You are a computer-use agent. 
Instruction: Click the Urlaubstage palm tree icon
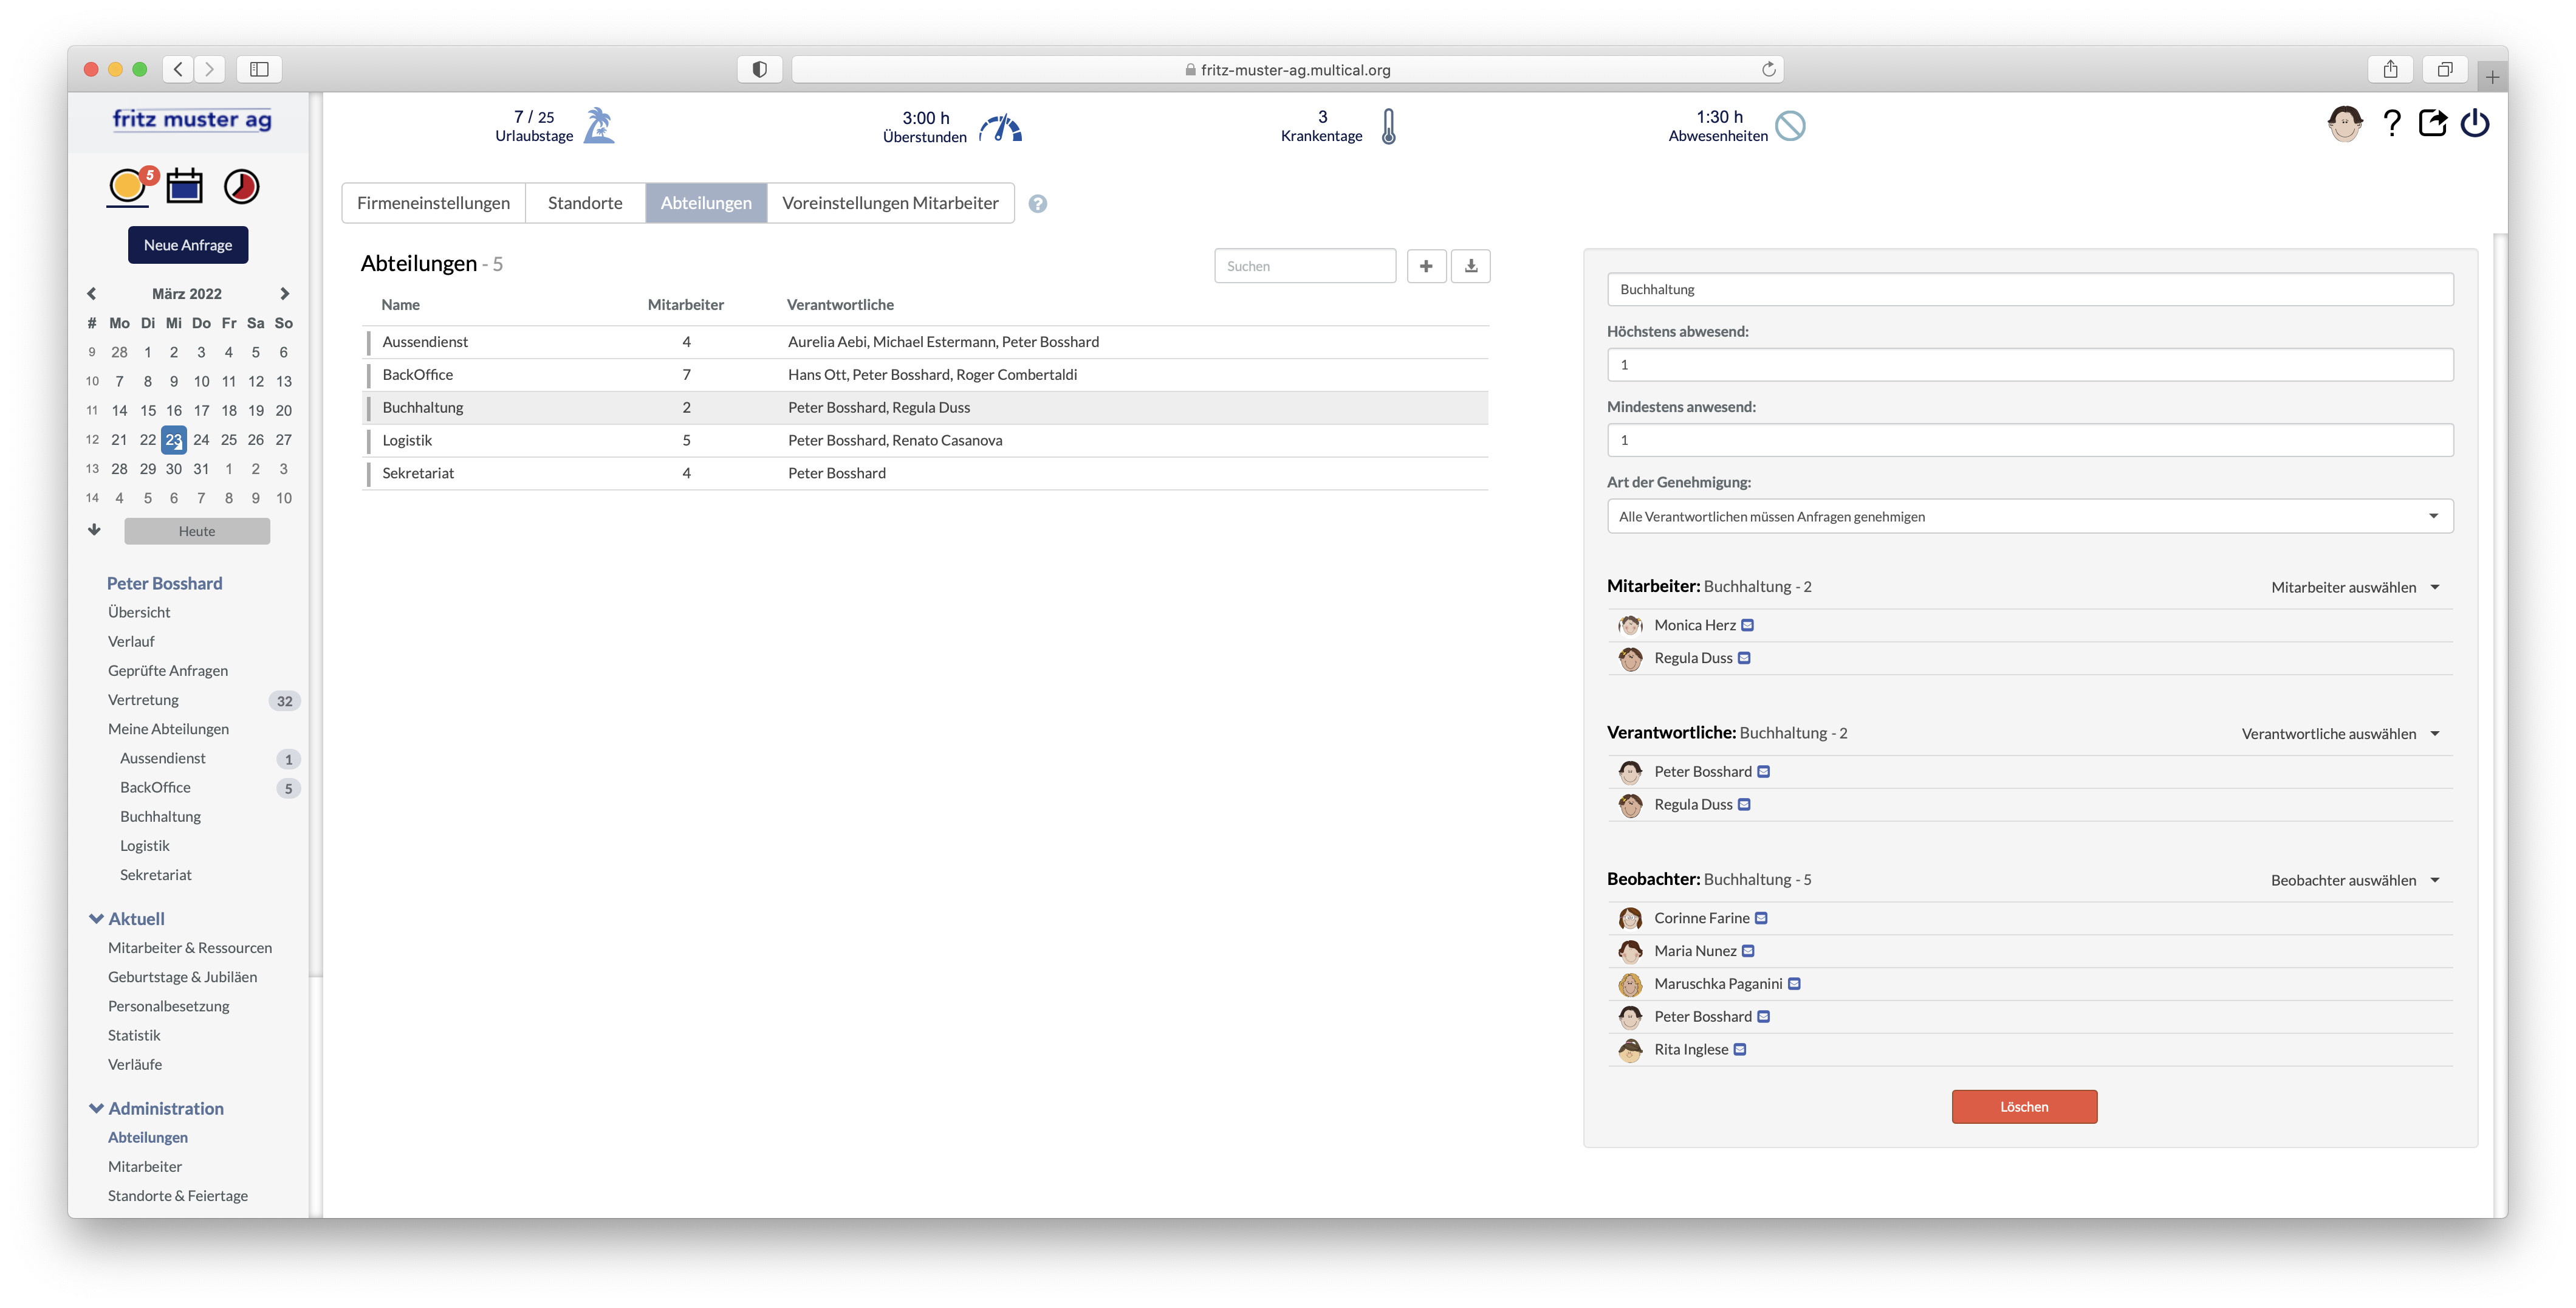599,126
